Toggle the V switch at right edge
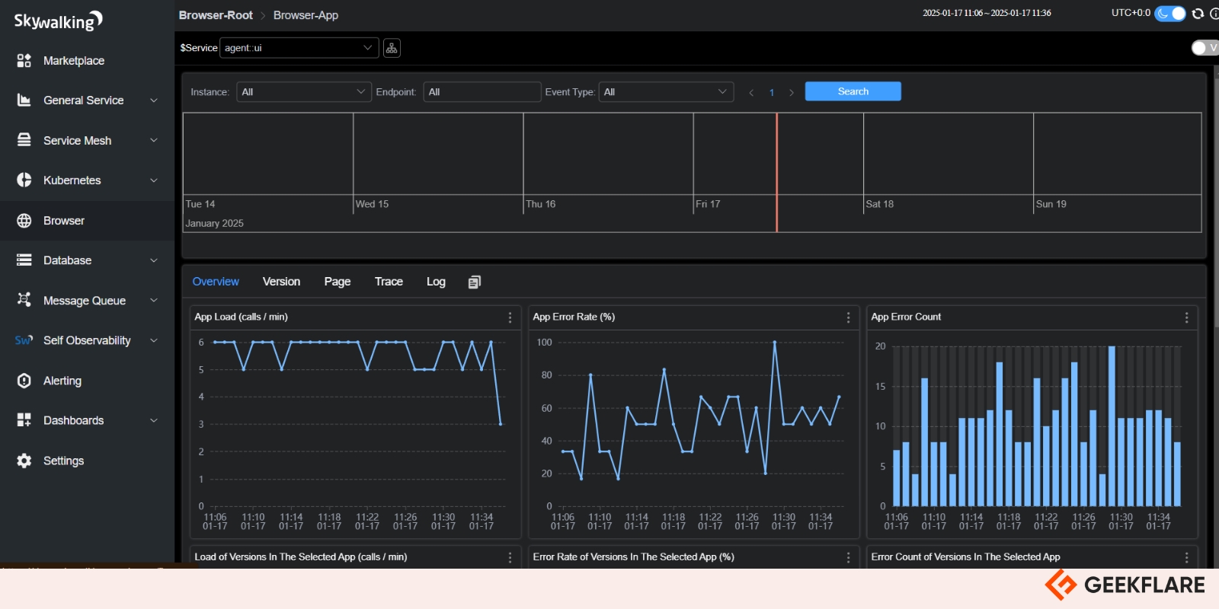Viewport: 1219px width, 609px height. click(x=1204, y=48)
